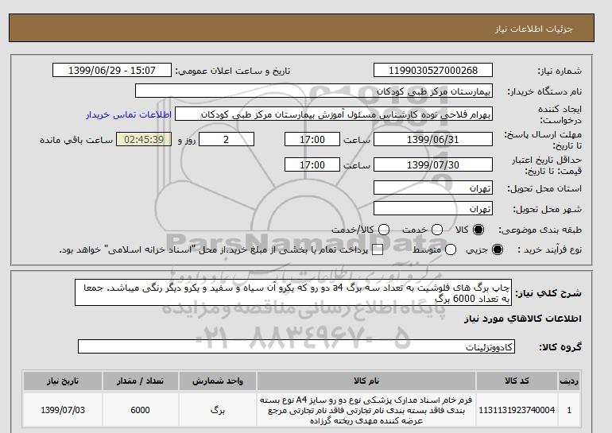Tick the Islamic treasury bonds payment checkbox

(378, 249)
